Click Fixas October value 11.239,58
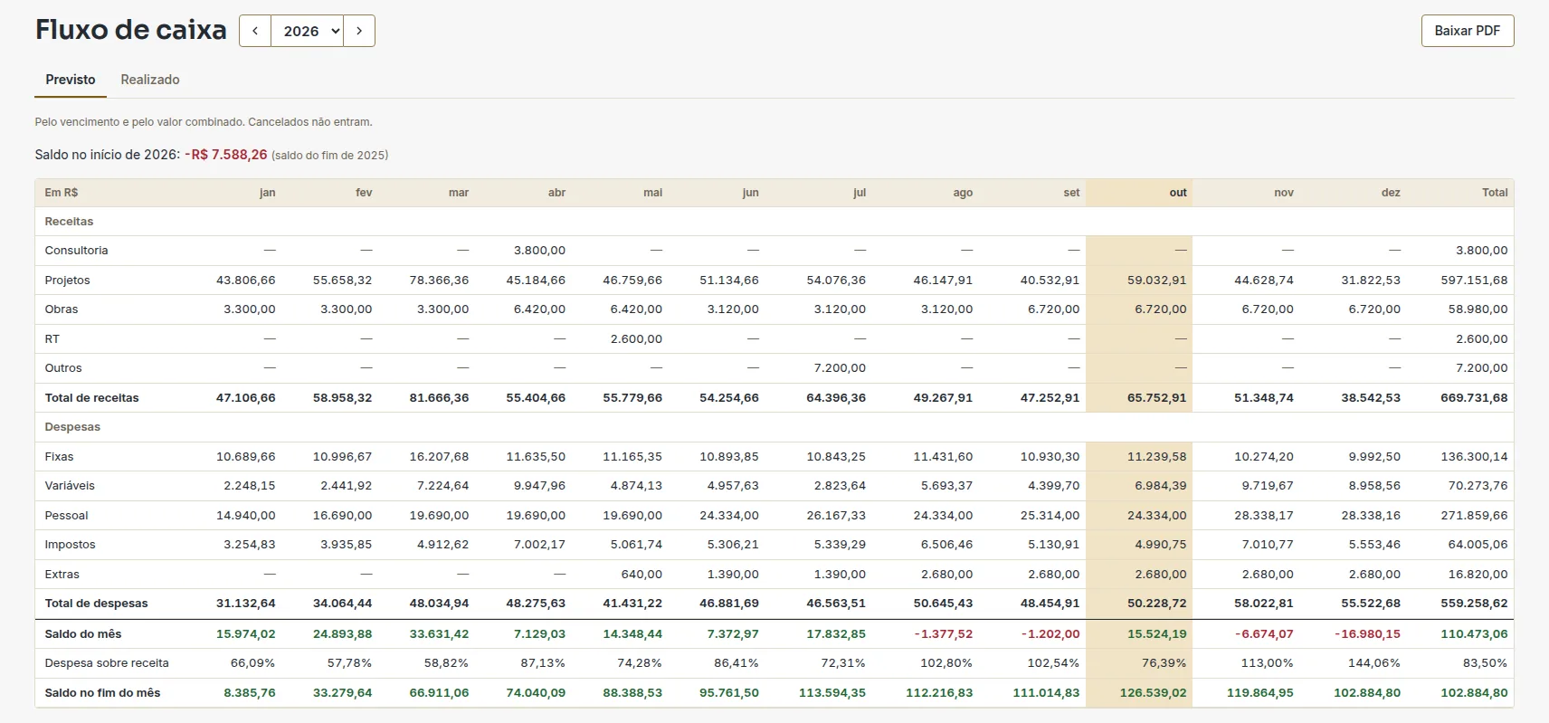The height and width of the screenshot is (723, 1549). click(x=1156, y=457)
